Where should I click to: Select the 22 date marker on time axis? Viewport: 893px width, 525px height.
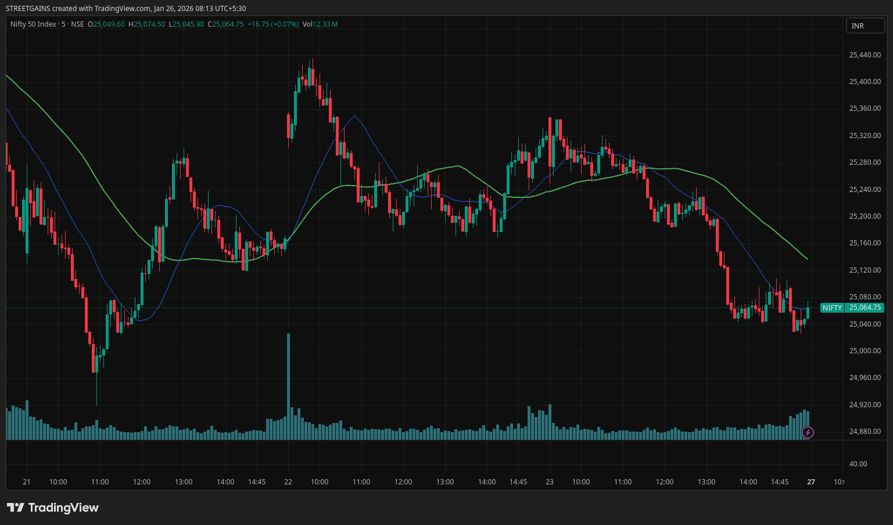click(288, 482)
